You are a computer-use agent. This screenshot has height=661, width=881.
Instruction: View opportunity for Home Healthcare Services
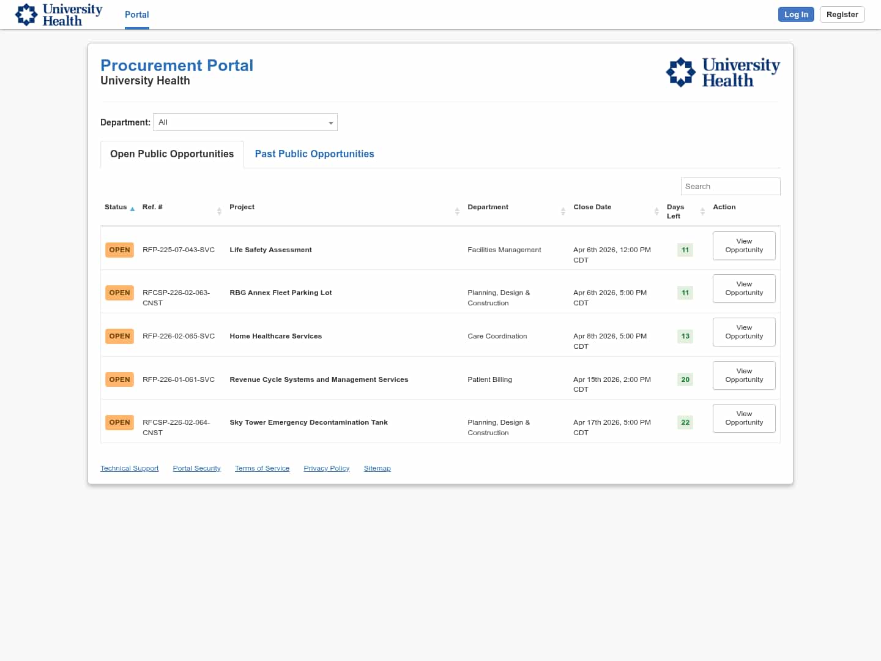pyautogui.click(x=744, y=332)
